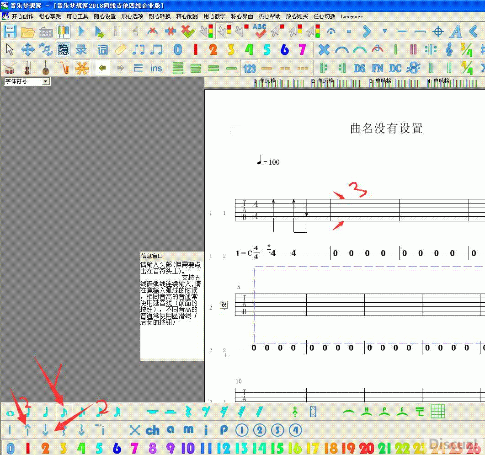Select colored number 5 in second toolbar
This screenshot has height=455, width=485.
[266, 49]
